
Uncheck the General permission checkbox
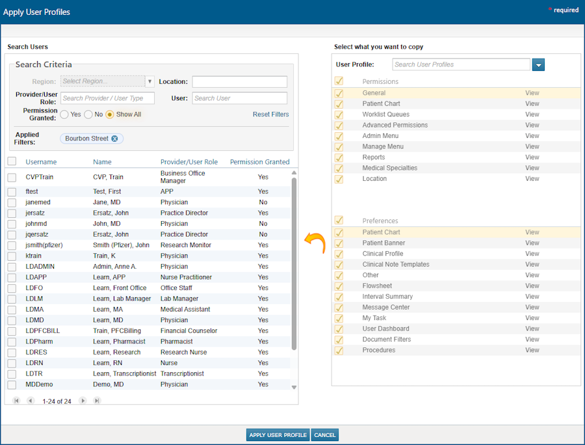339,93
